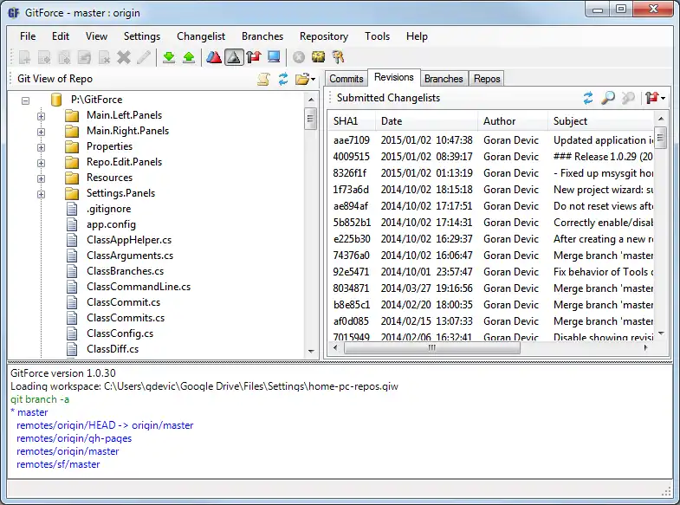Switch to the Repos tab

(x=487, y=79)
